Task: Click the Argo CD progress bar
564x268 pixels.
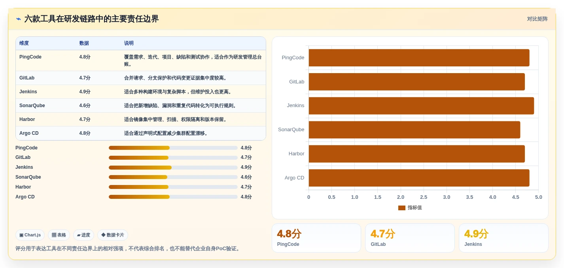Action: coord(173,197)
